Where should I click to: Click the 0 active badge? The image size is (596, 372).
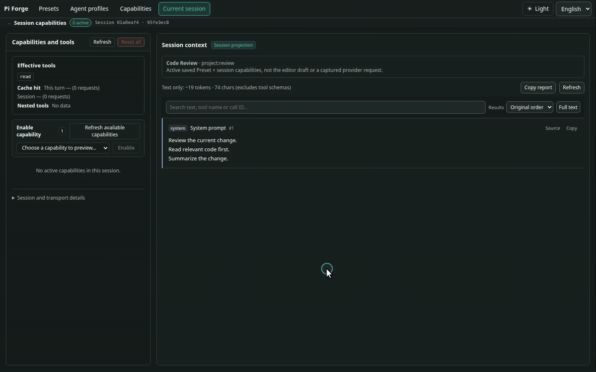click(x=80, y=23)
